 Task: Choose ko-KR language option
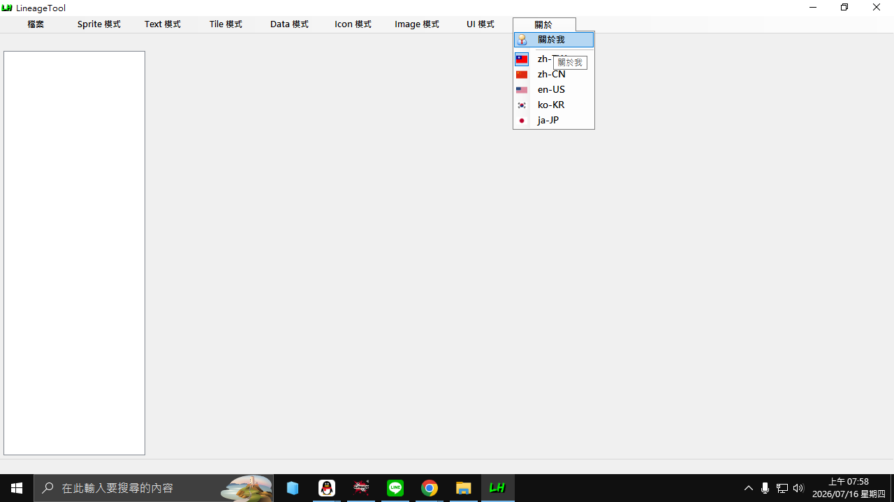tap(554, 105)
